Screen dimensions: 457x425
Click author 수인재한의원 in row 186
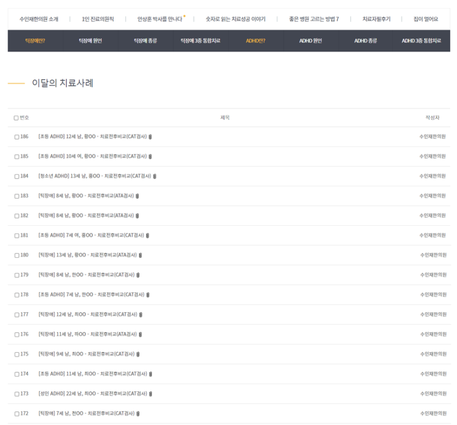click(x=433, y=137)
